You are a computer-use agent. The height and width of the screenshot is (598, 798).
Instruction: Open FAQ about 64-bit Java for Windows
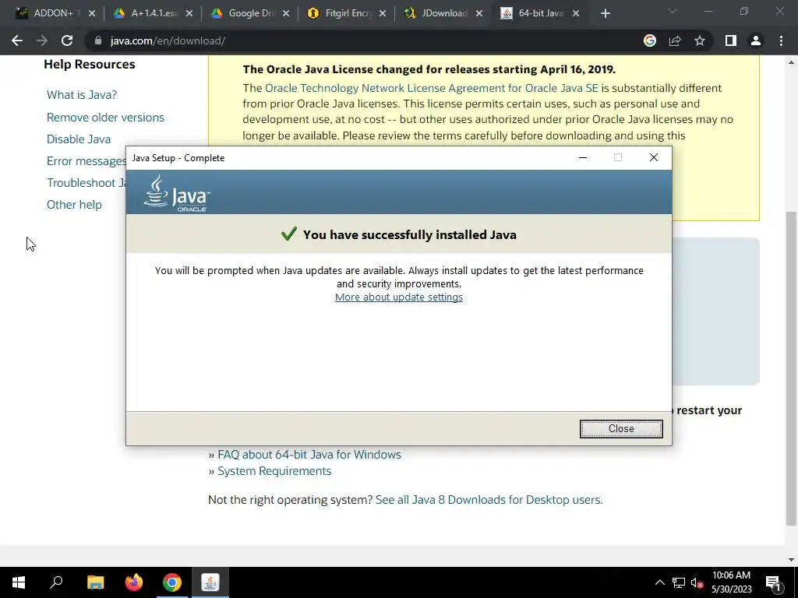coord(309,455)
